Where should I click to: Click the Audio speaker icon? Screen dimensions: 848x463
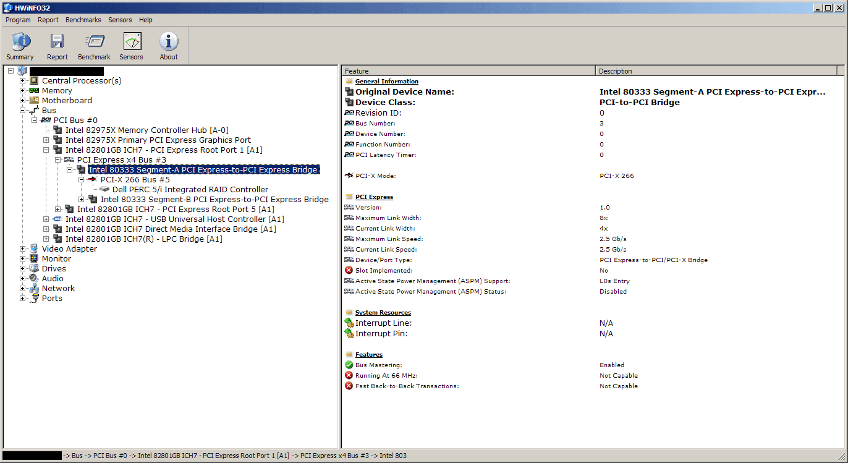(34, 278)
